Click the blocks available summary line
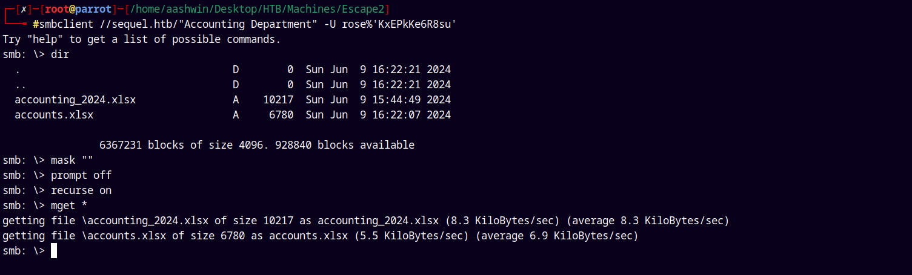Screen dimensions: 912x275 257,145
